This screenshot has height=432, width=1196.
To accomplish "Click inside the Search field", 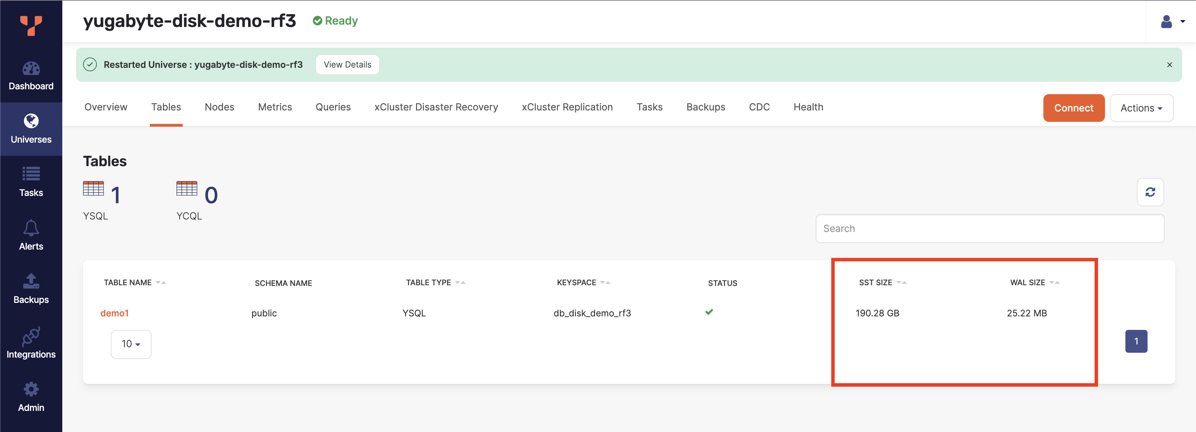I will click(x=989, y=228).
